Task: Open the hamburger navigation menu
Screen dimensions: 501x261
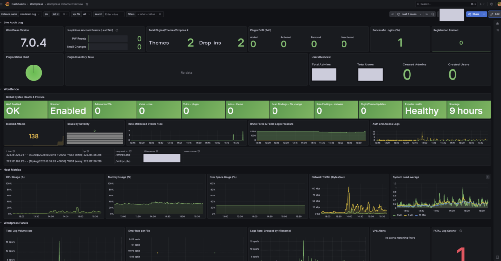Action: coord(1,4)
